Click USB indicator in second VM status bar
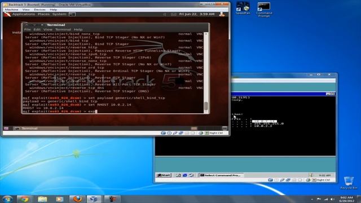This screenshot has height=203, width=361. click(x=282, y=180)
